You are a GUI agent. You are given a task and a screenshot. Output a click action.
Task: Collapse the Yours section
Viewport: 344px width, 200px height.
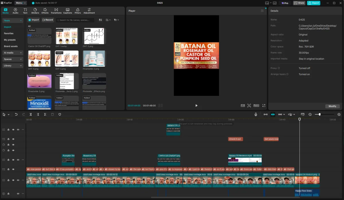13,21
